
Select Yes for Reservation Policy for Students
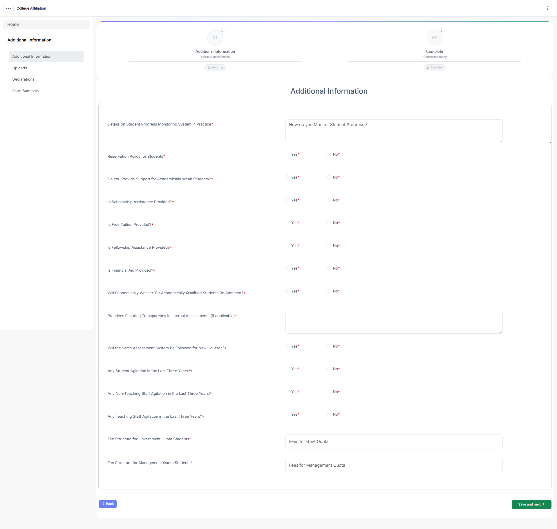coord(287,154)
